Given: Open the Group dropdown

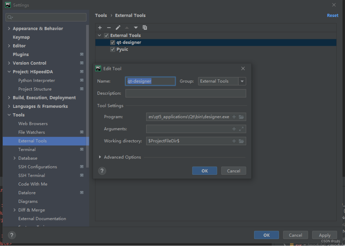Looking at the screenshot, I should 242,81.
